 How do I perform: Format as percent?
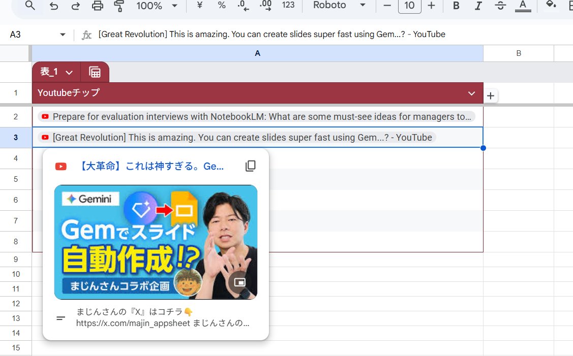click(x=222, y=5)
